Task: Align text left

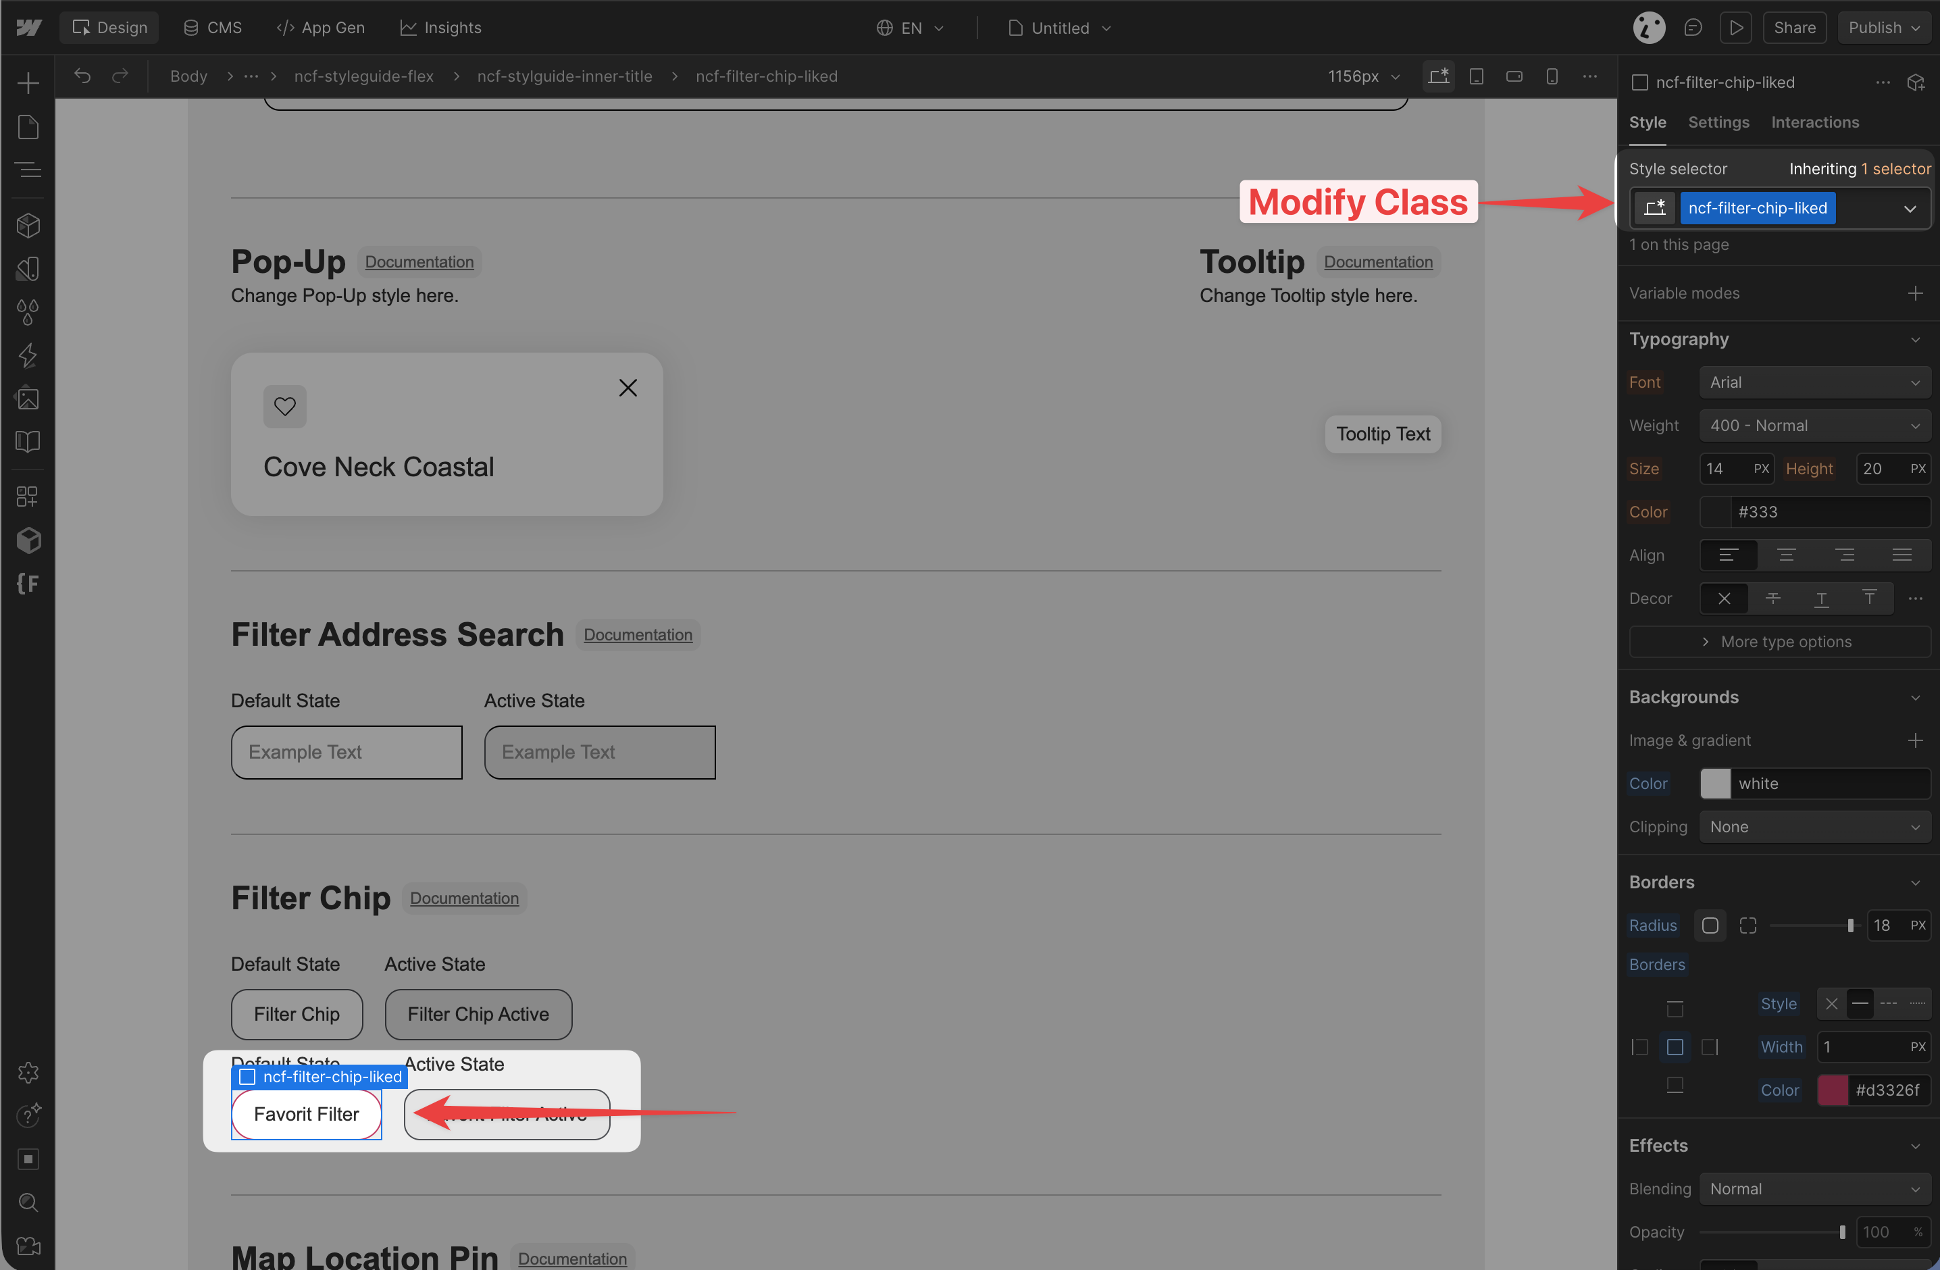Action: (1728, 555)
